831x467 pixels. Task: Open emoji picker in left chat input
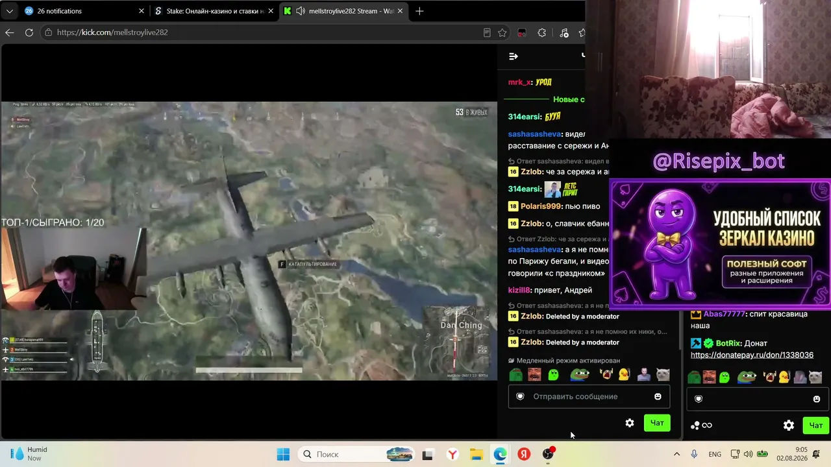(x=658, y=396)
